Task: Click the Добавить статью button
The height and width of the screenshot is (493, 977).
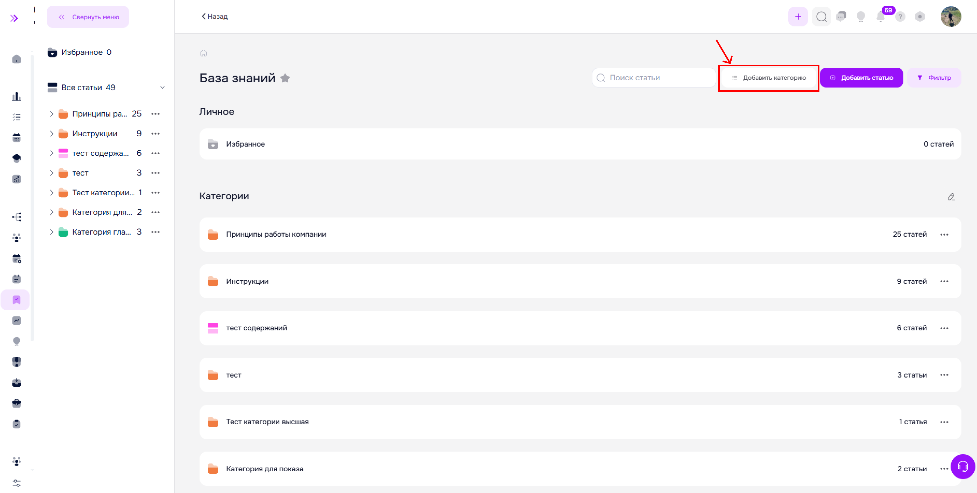Action: pos(861,78)
